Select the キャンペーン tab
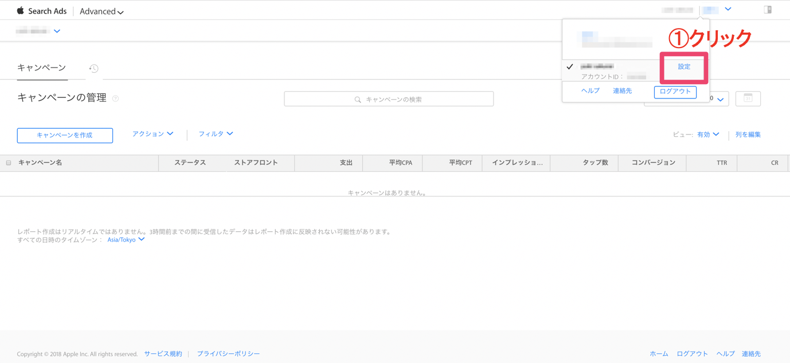 [x=42, y=68]
